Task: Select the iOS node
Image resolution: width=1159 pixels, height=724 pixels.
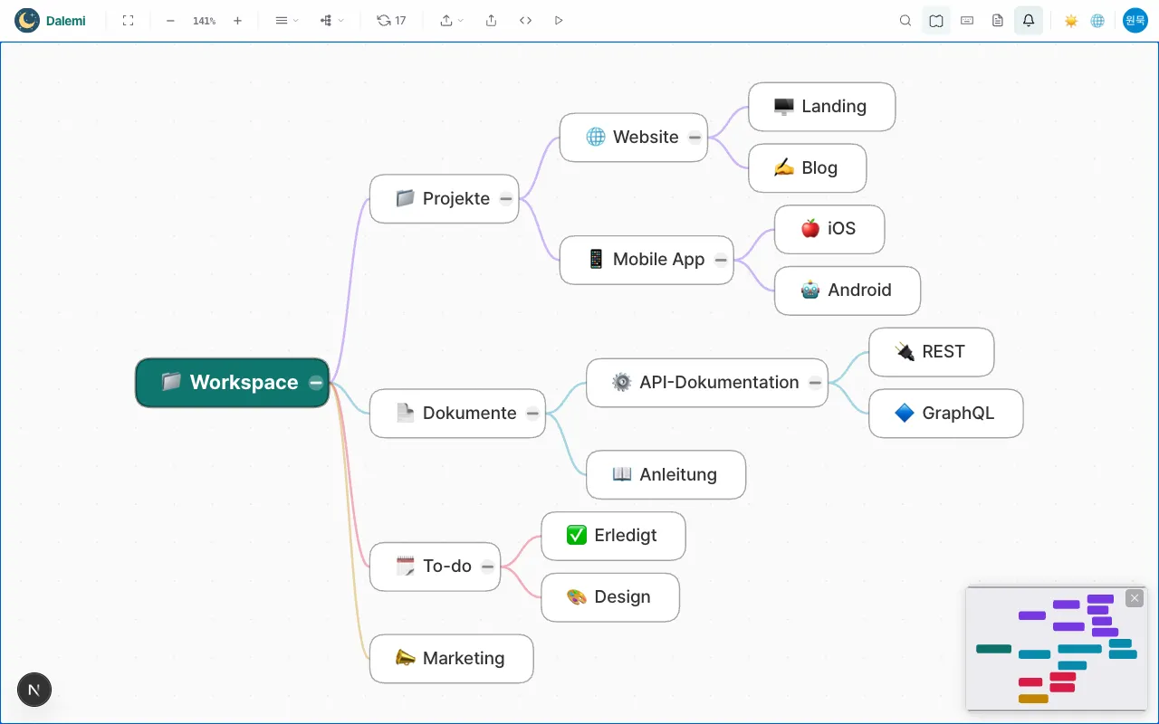Action: (829, 229)
